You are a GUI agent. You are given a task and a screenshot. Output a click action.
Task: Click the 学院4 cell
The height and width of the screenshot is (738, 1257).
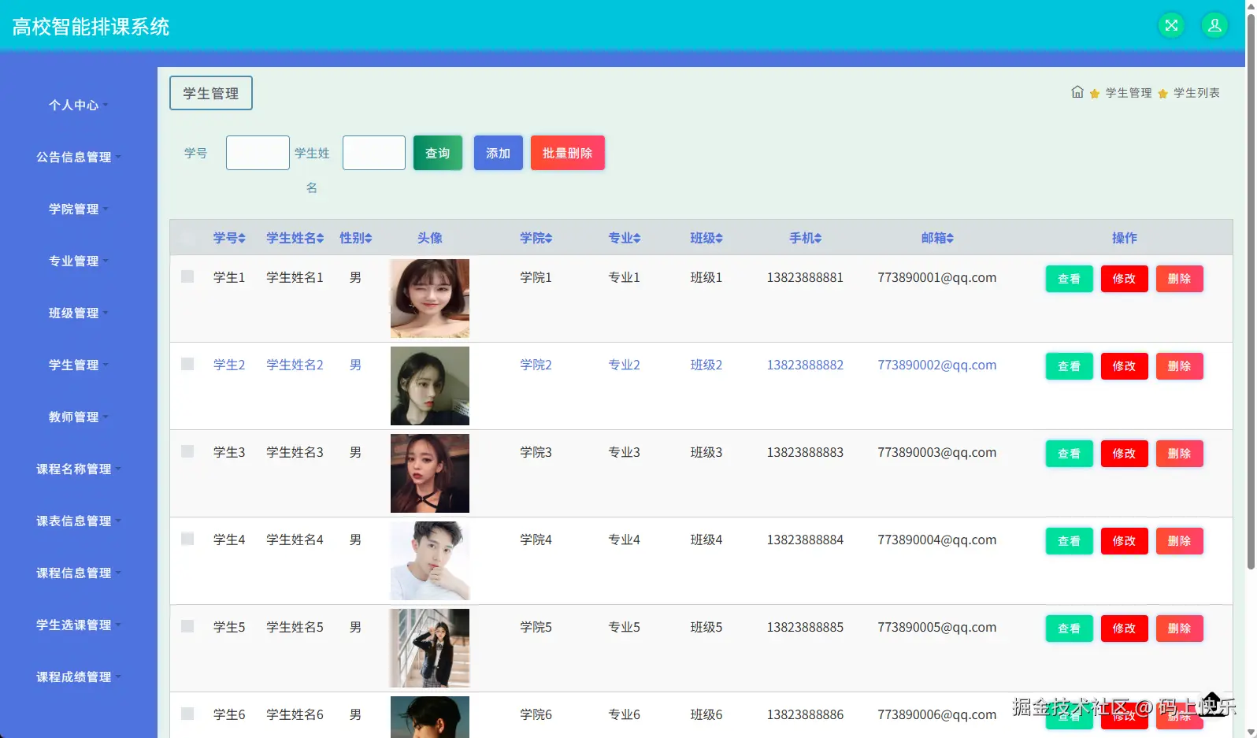[536, 540]
